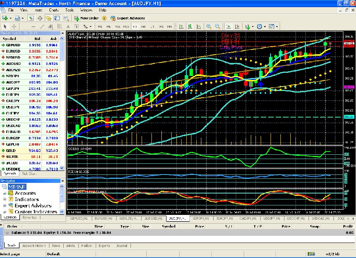Open the Journal terminal tab

(x=121, y=246)
